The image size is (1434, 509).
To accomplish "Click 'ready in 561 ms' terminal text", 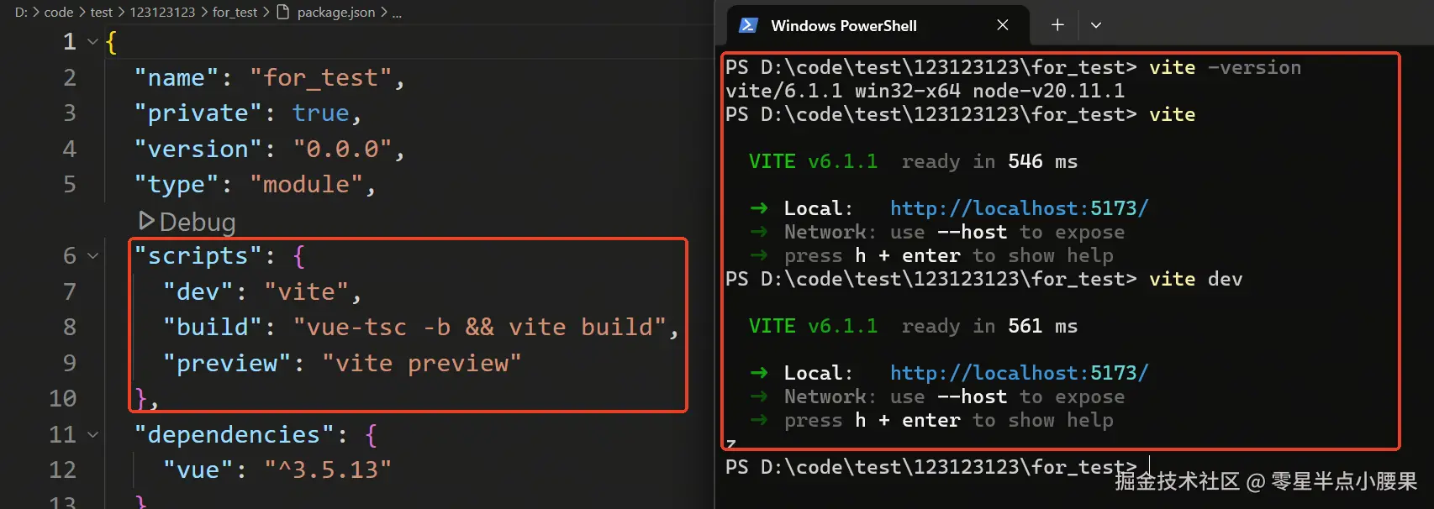I will [x=989, y=326].
